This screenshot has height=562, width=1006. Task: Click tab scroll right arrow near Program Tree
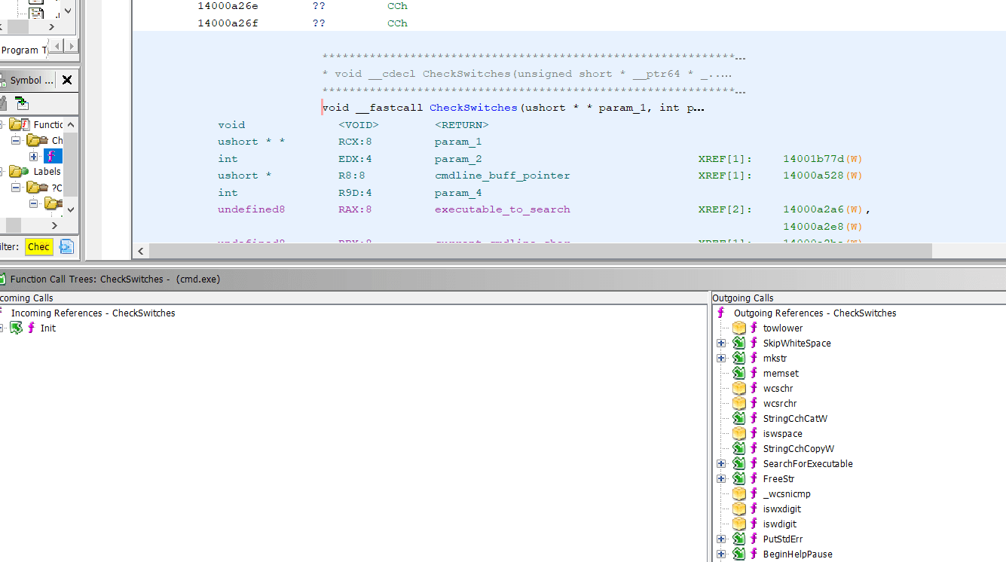pyautogui.click(x=72, y=47)
